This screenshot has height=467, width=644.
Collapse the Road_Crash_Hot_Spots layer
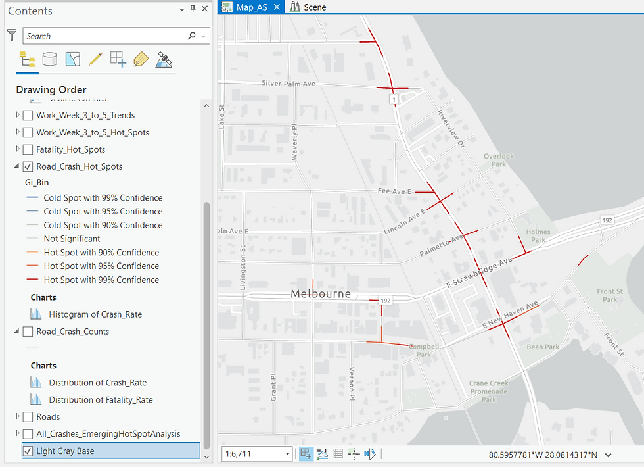17,166
